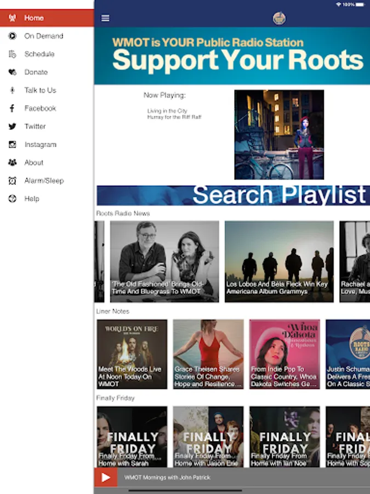Open the Home menu item
This screenshot has height=494, width=370.
click(47, 18)
